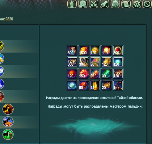Pick the reward item showing 119

(107, 51)
